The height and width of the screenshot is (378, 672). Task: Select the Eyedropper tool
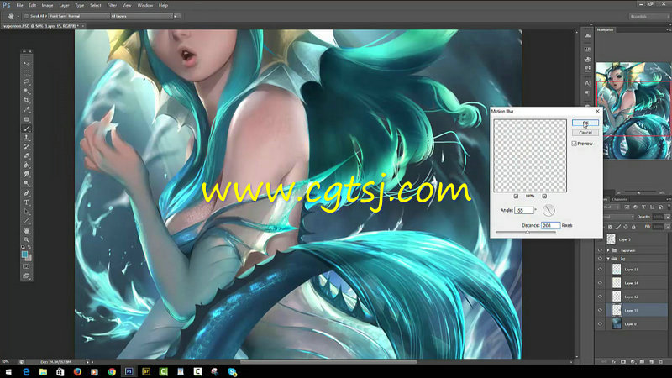coord(26,109)
